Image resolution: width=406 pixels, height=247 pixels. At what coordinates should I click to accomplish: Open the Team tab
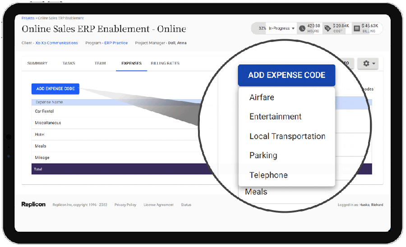click(100, 63)
